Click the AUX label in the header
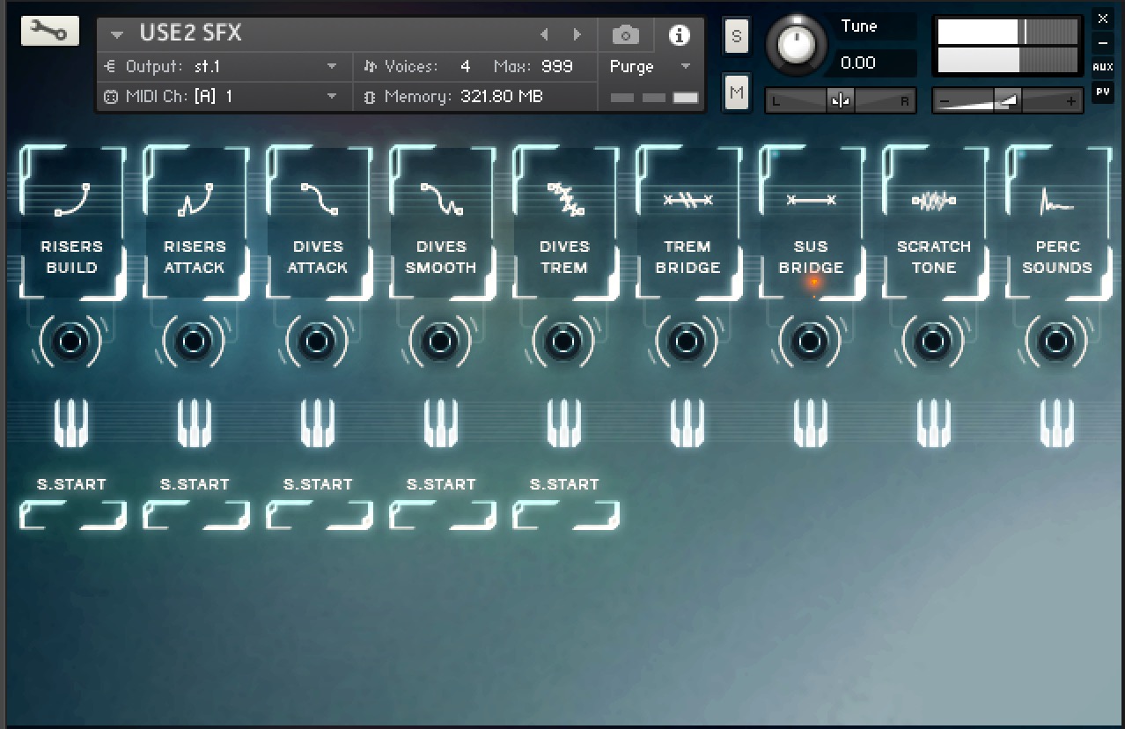 (x=1102, y=66)
